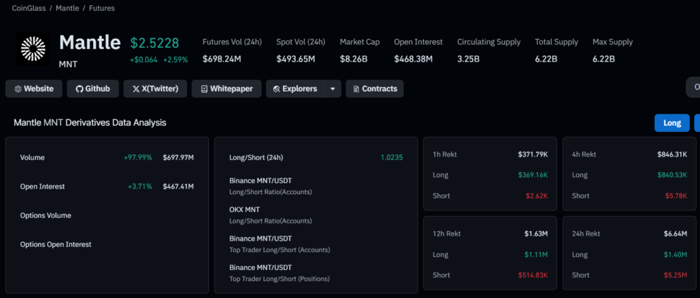
Task: Select Spot Vol (24h) value $493.65M
Action: 296,59
